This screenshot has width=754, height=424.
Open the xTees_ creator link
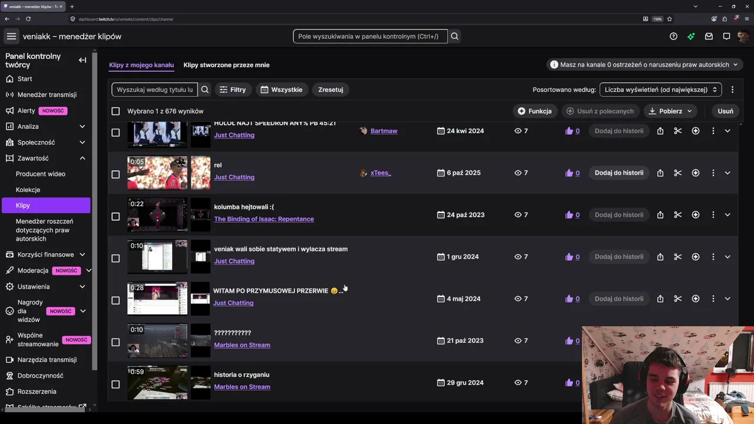pyautogui.click(x=381, y=173)
